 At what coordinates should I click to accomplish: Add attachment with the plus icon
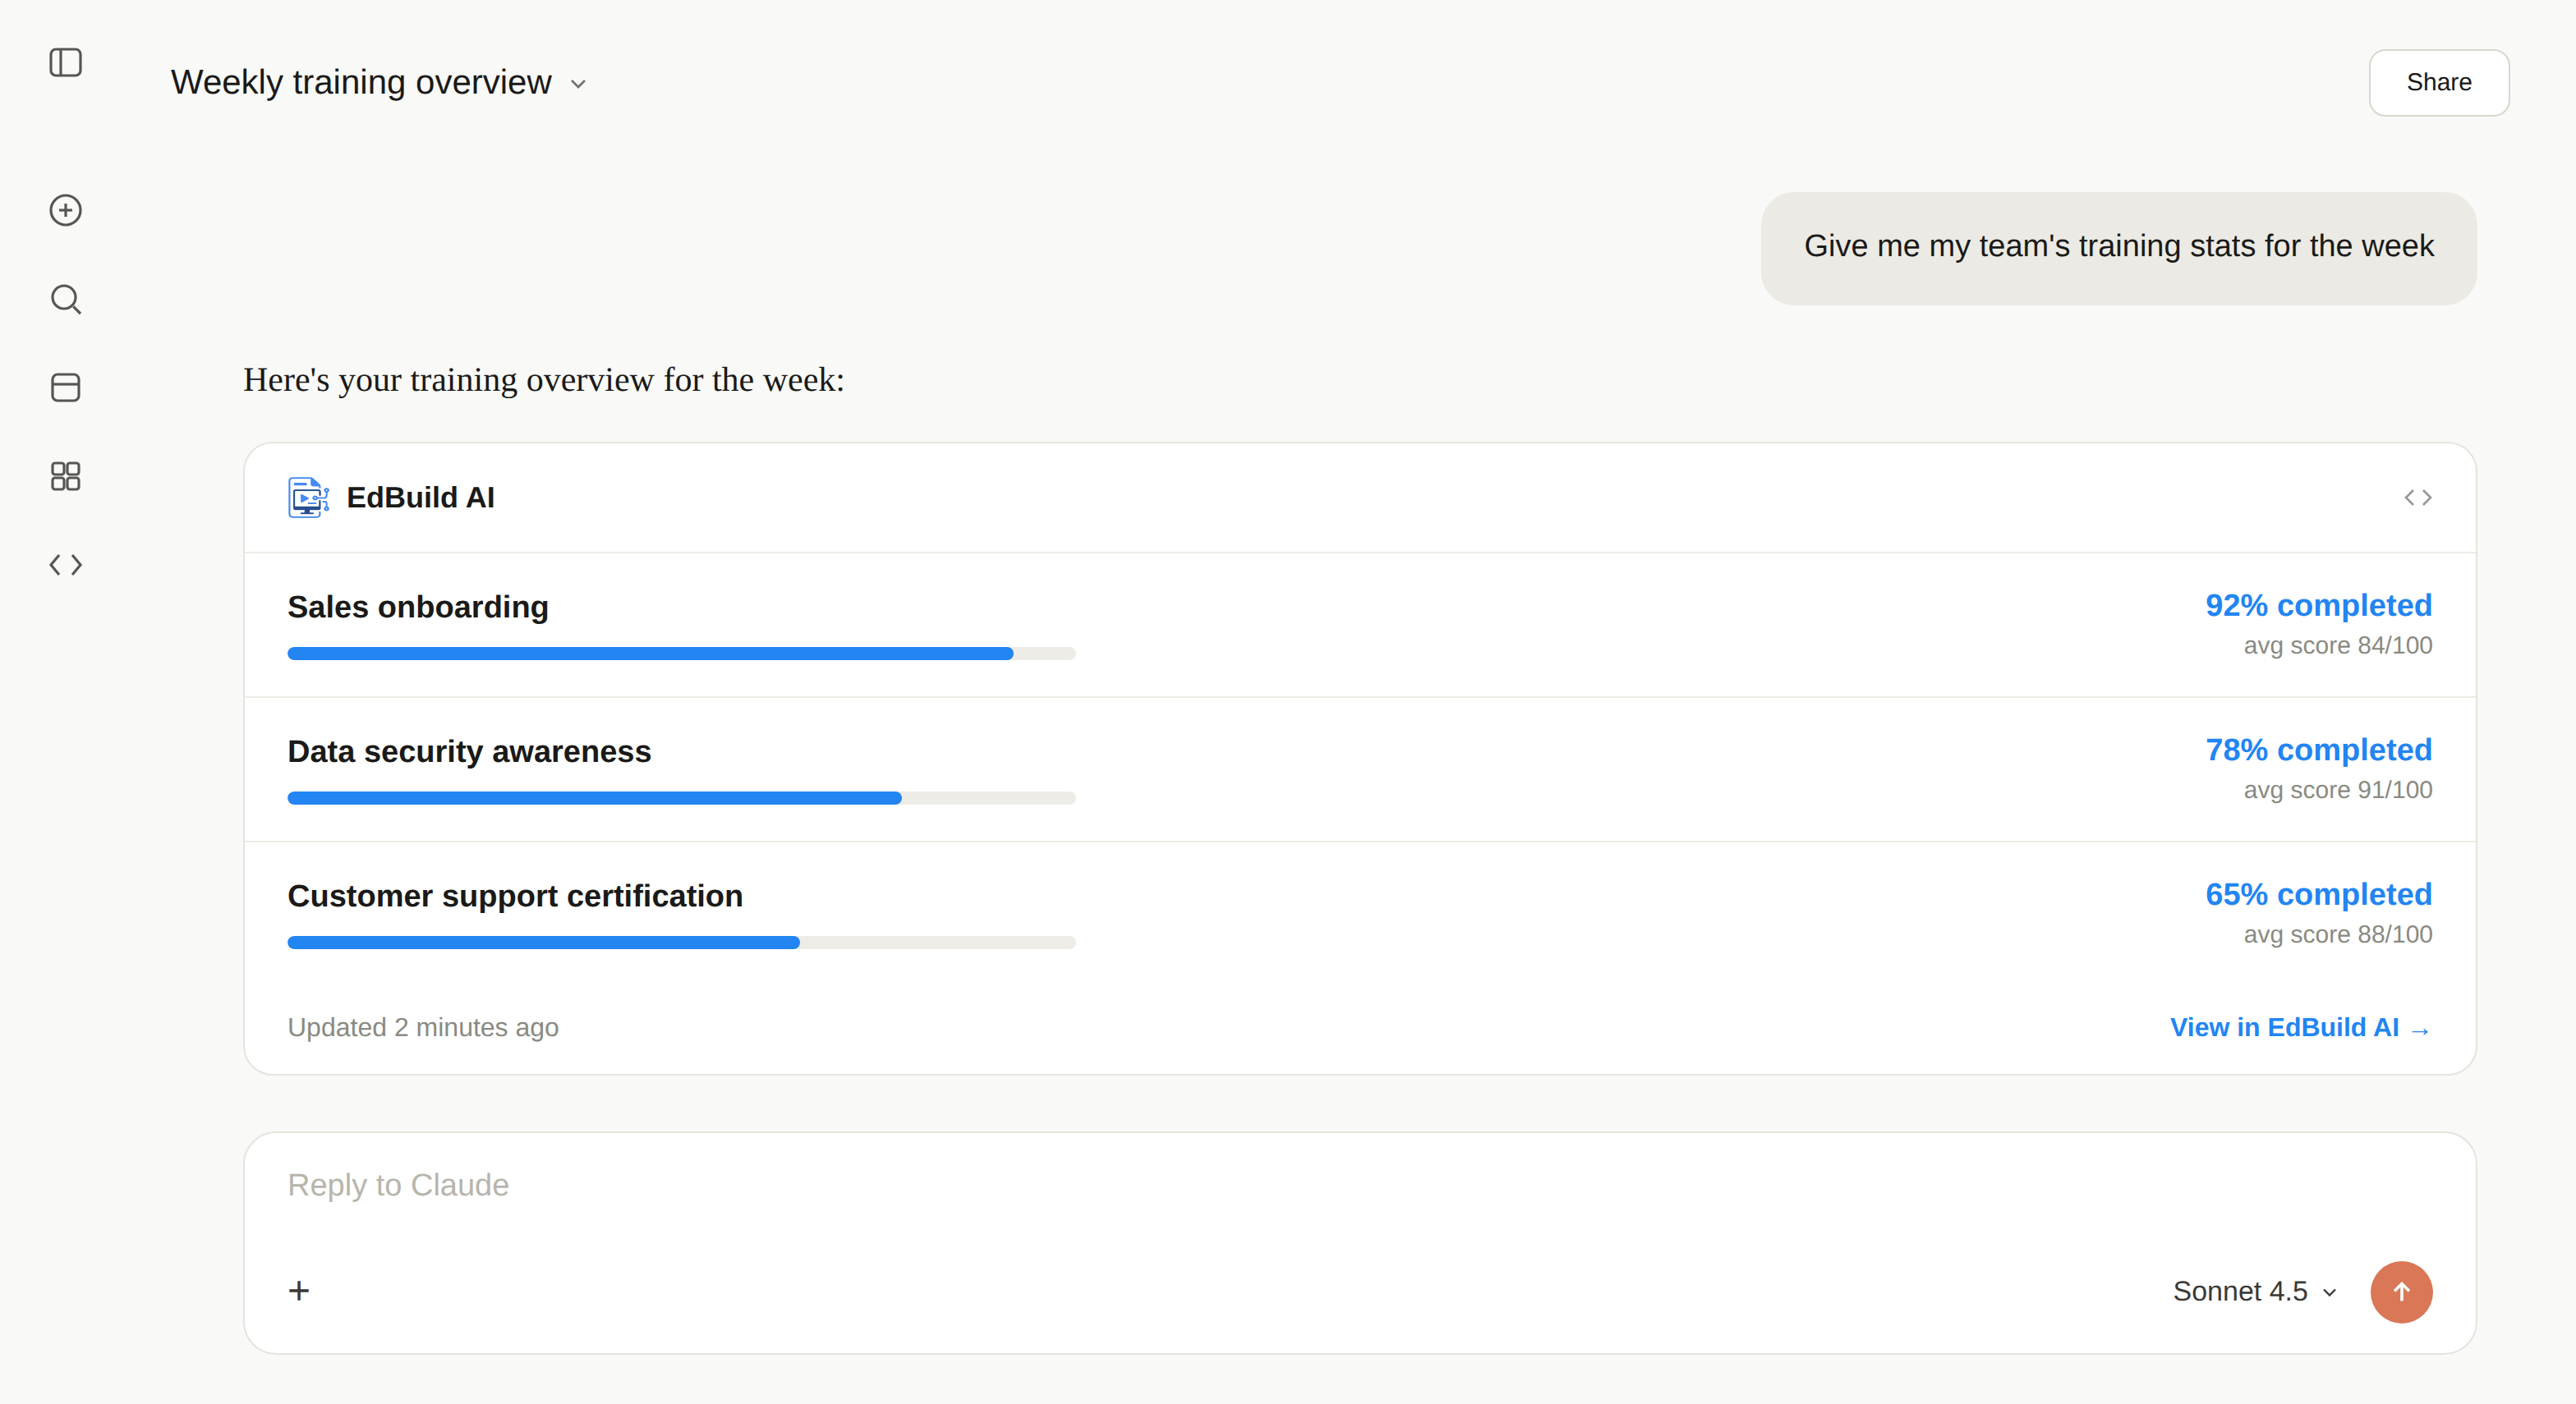[299, 1291]
